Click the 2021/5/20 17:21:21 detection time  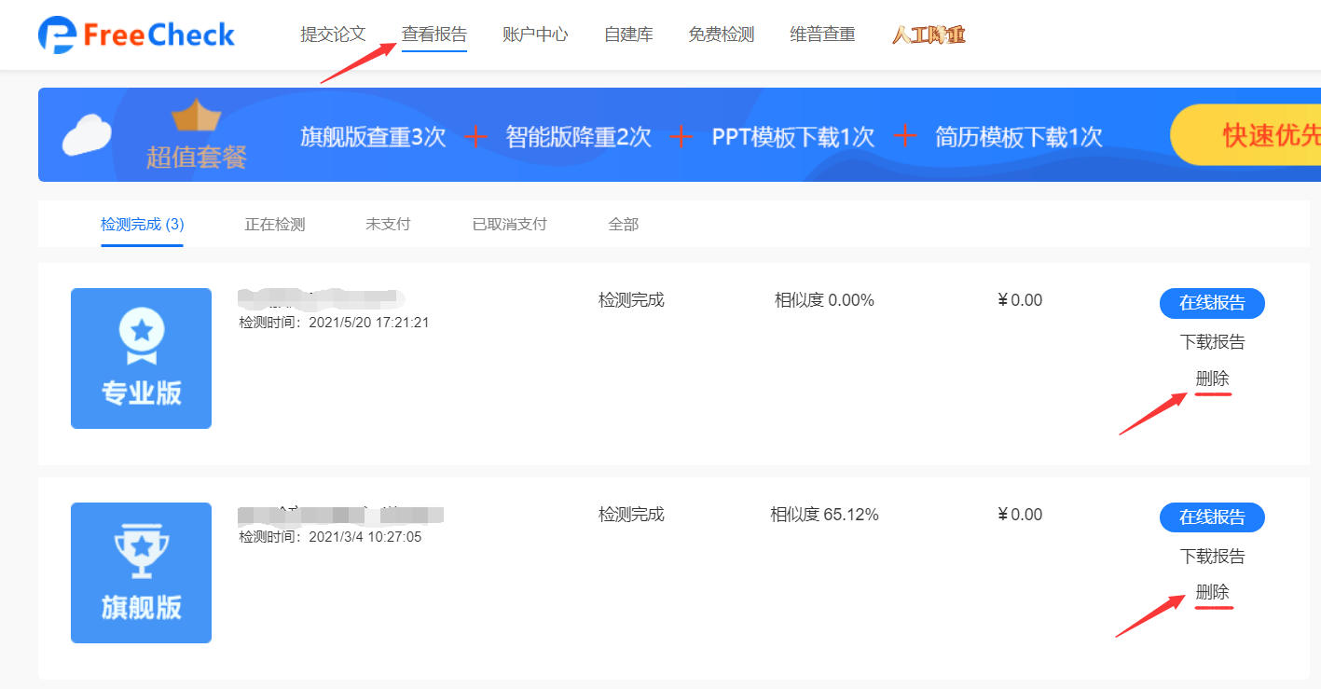[368, 323]
